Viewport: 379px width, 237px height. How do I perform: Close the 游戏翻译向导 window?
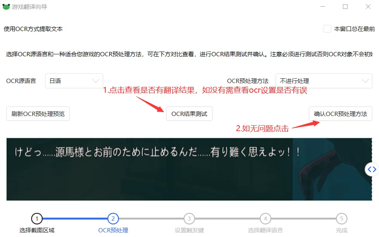pyautogui.click(x=368, y=7)
